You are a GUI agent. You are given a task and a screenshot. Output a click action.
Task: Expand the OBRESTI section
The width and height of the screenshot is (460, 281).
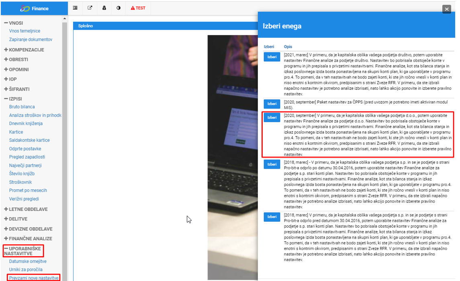coord(16,59)
